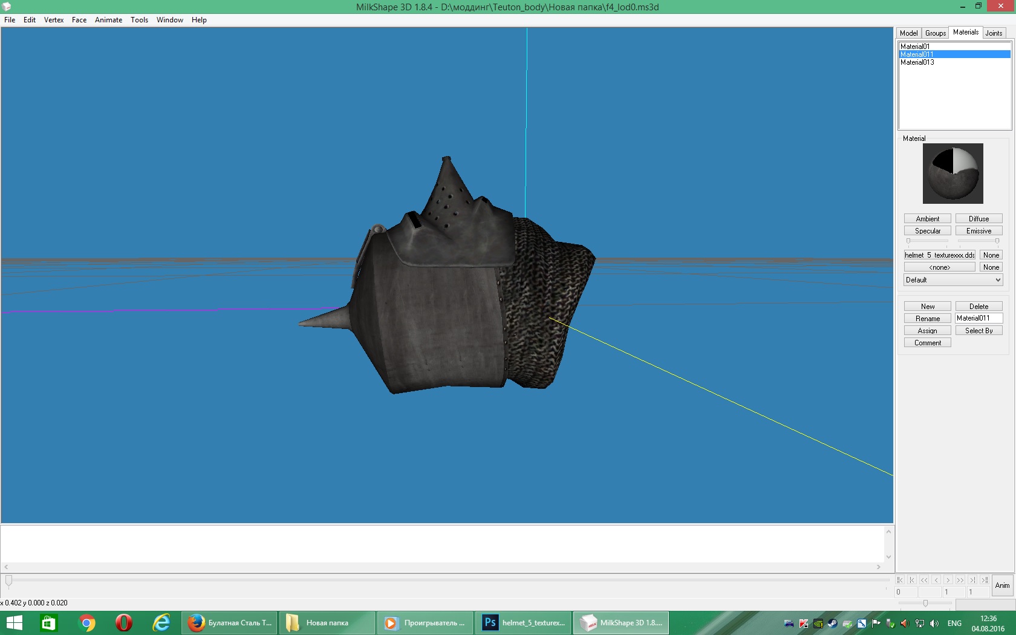Select Material011 in materials list
Viewport: 1016px width, 635px height.
[955, 54]
